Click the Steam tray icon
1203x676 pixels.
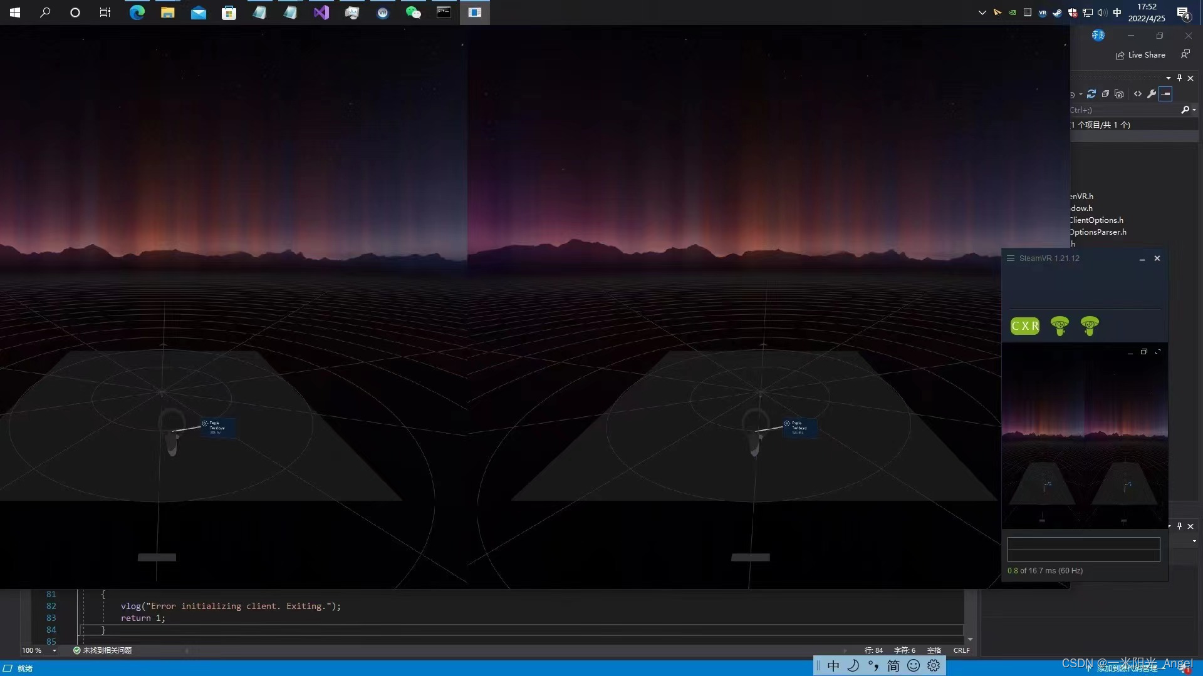1057,13
